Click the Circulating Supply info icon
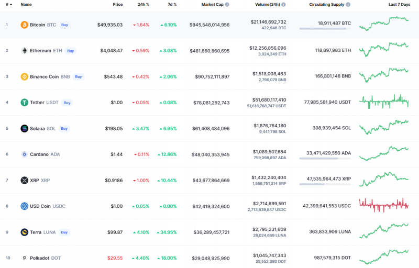 point(348,4)
